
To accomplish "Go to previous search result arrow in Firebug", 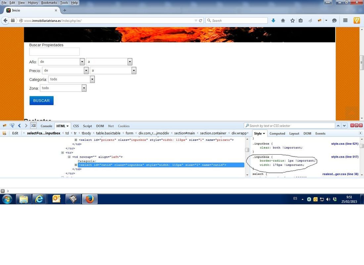I will click(338, 126).
